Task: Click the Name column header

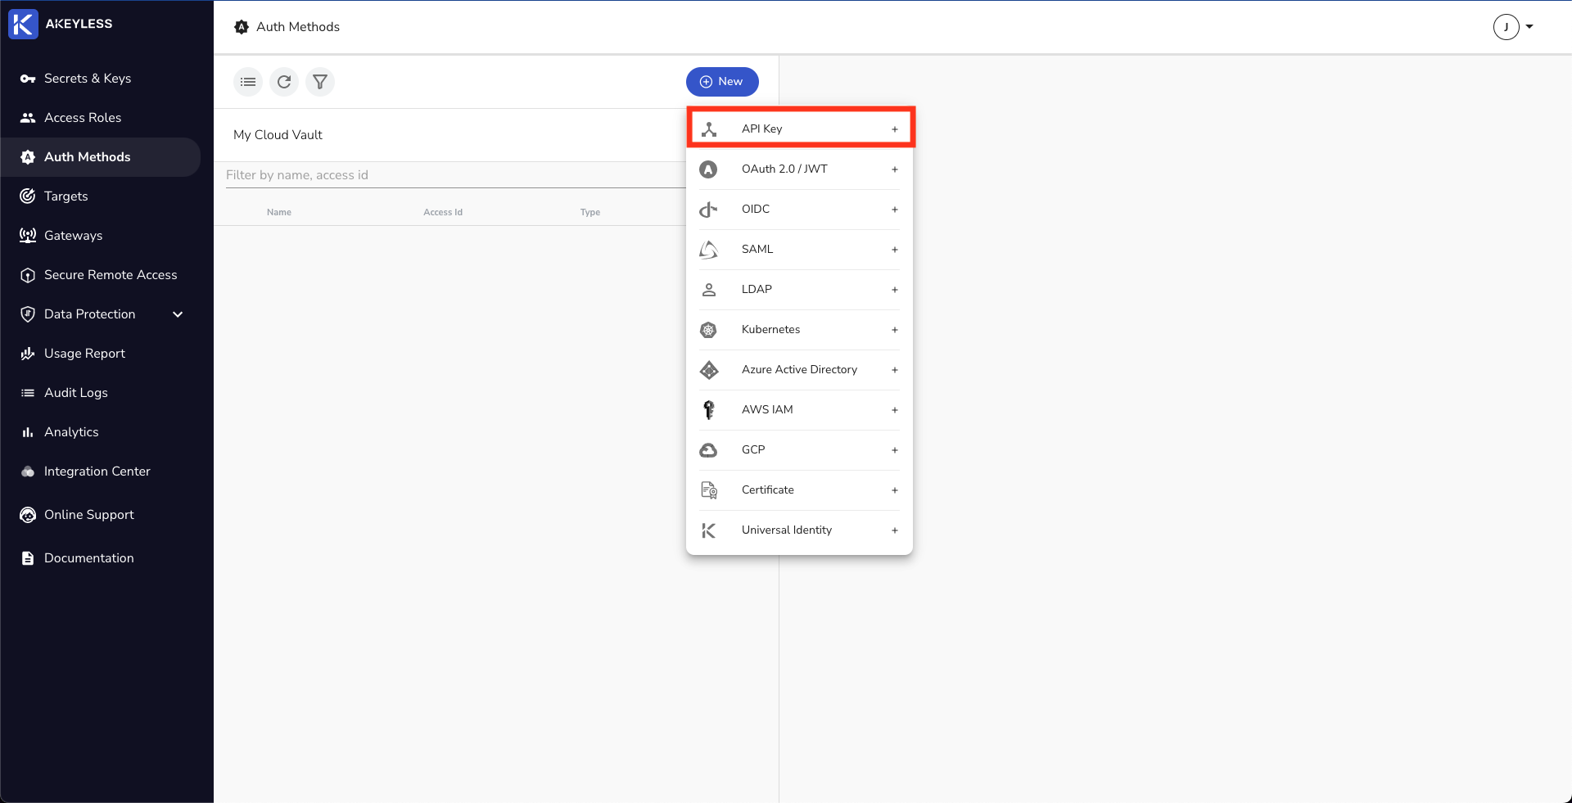Action: point(279,212)
